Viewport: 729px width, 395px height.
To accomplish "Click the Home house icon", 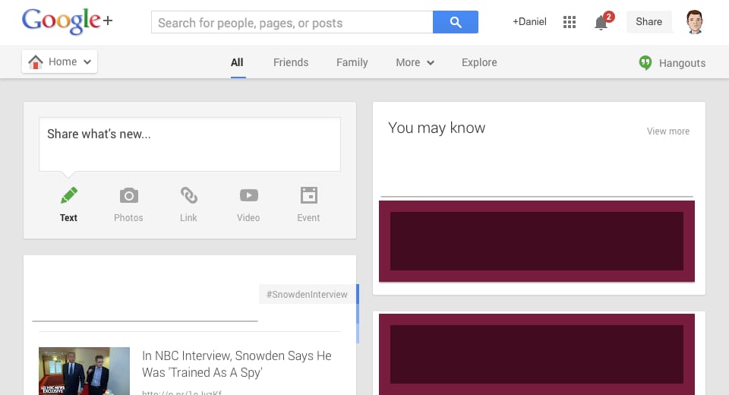I will click(36, 62).
